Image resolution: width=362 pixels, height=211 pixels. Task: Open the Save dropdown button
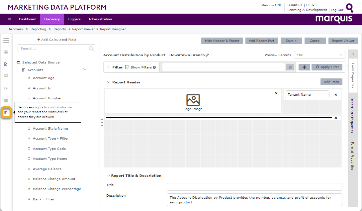(x=291, y=41)
